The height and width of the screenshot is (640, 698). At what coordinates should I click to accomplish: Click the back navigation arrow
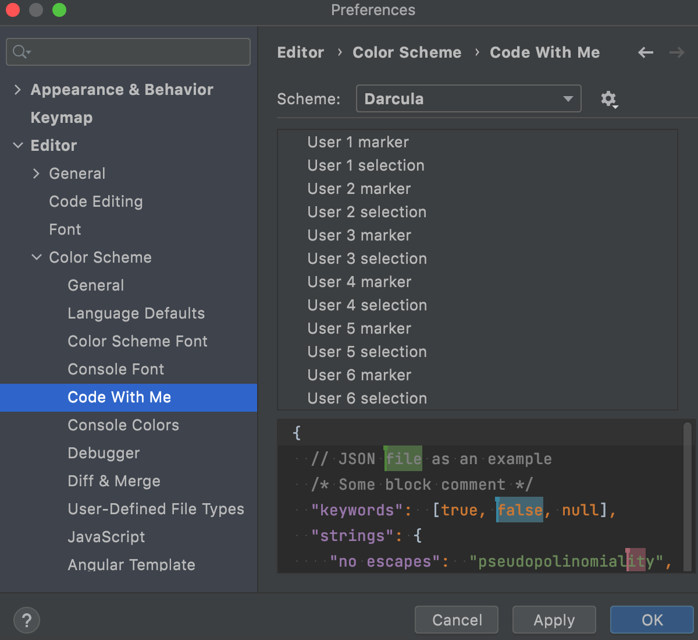coord(645,52)
